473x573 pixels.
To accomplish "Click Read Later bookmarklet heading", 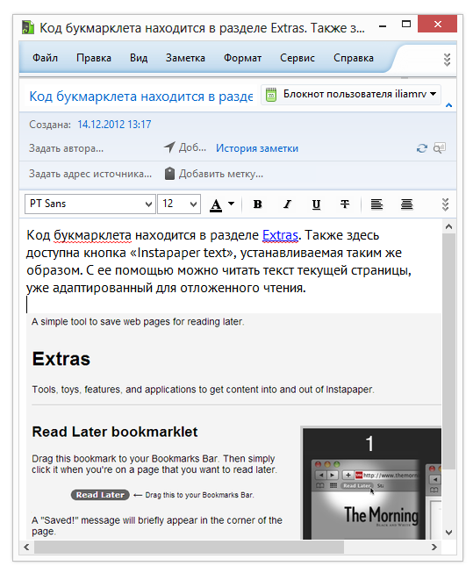I will [115, 432].
